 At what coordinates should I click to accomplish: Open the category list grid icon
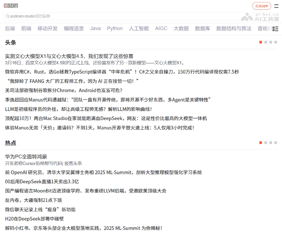click(x=275, y=29)
